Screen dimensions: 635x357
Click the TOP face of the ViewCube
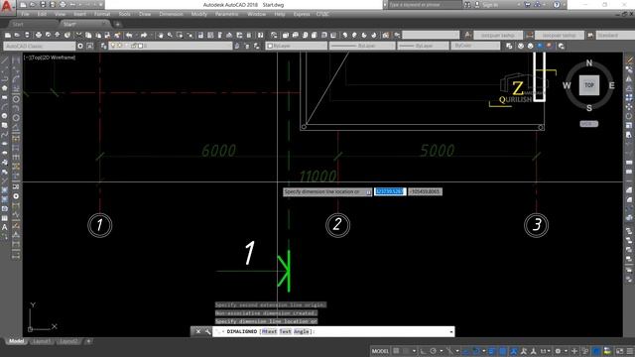pyautogui.click(x=589, y=85)
